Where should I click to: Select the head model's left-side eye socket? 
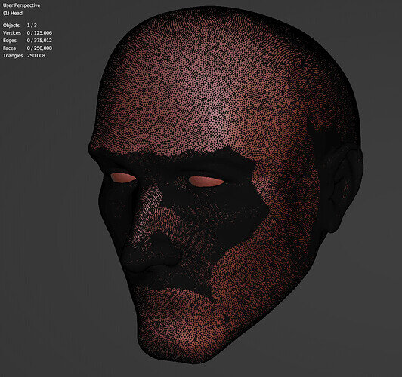tap(123, 177)
